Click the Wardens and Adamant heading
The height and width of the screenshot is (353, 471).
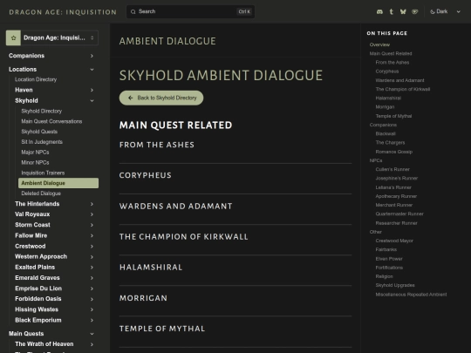(x=175, y=207)
